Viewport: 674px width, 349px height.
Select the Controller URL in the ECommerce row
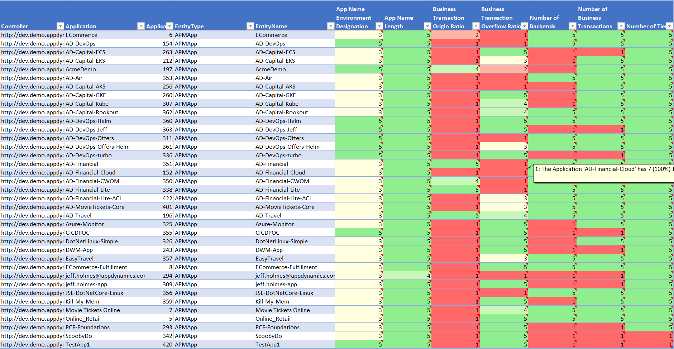point(32,35)
